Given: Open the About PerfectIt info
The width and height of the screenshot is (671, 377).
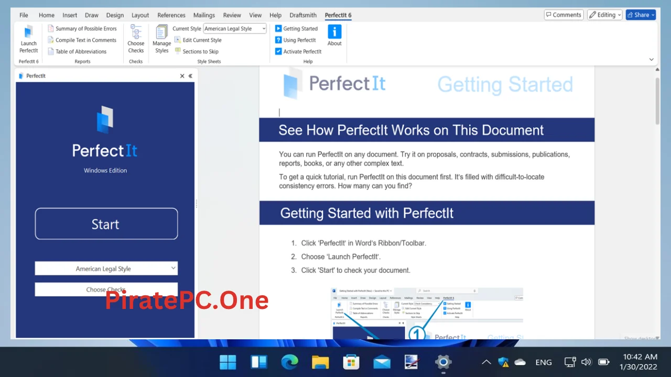Looking at the screenshot, I should pyautogui.click(x=334, y=36).
